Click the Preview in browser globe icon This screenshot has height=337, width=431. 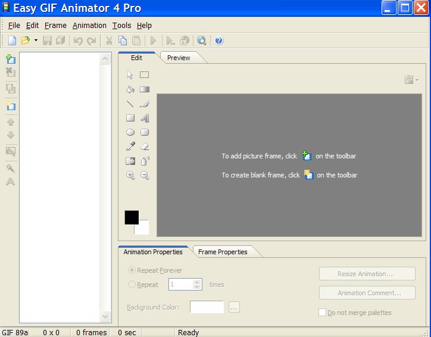(x=201, y=40)
